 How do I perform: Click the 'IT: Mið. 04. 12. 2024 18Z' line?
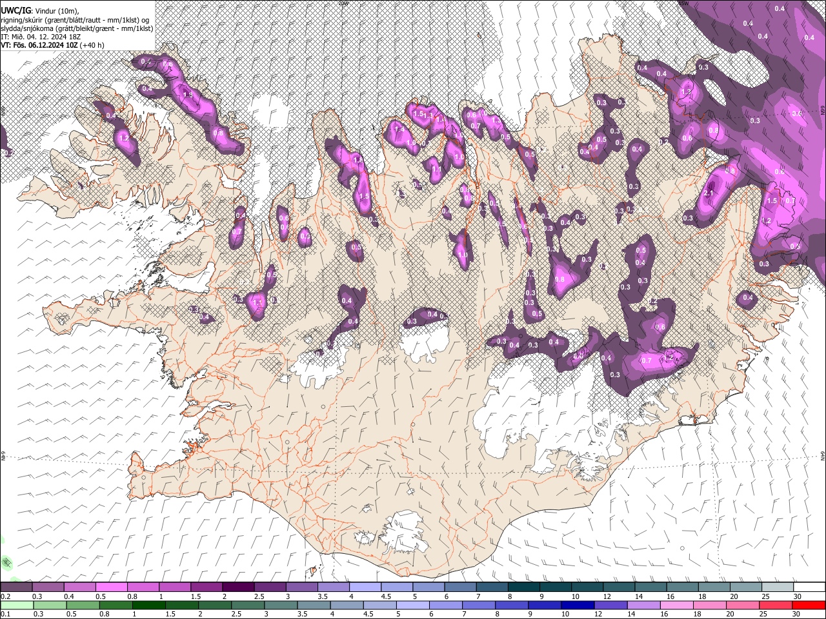click(x=41, y=37)
